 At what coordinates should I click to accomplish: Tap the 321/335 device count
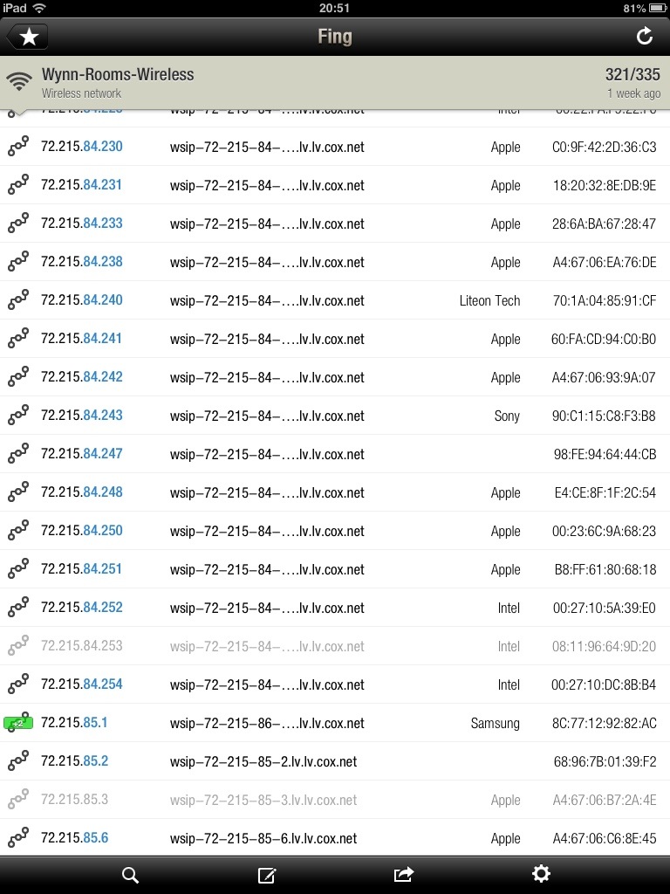[632, 75]
